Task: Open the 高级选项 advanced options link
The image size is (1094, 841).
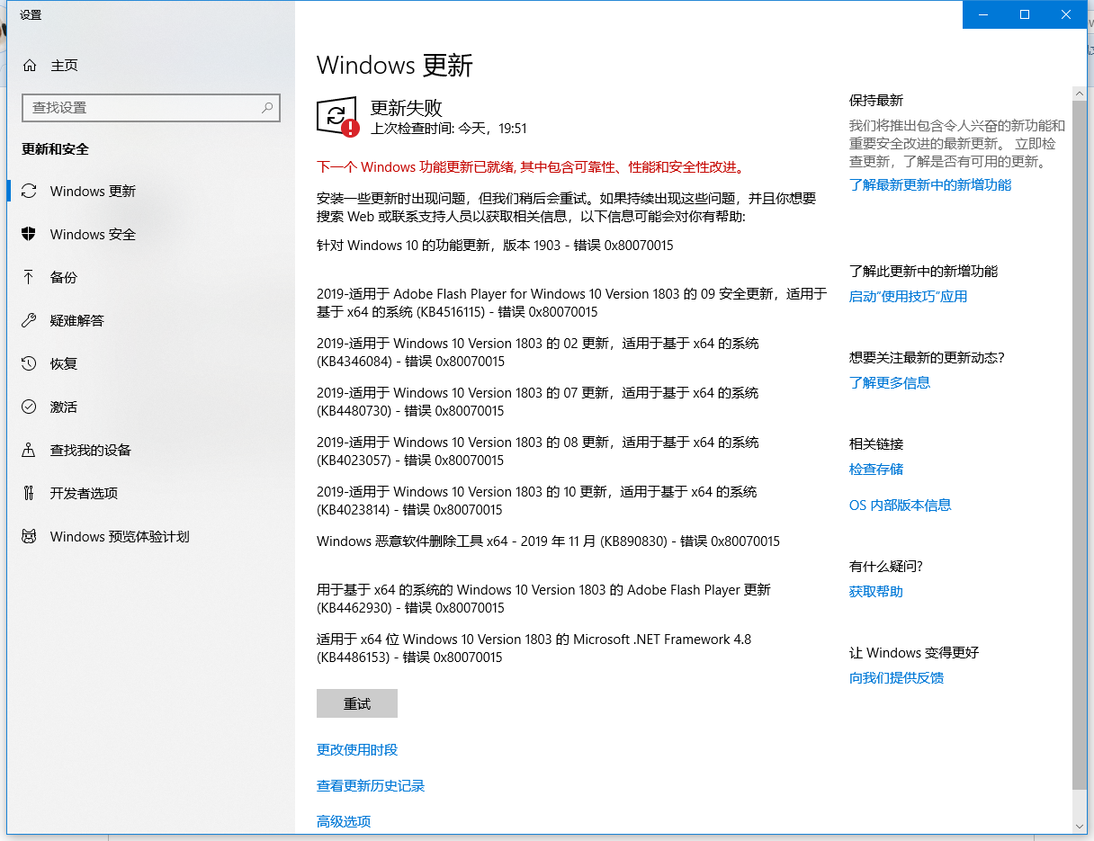Action: (344, 821)
